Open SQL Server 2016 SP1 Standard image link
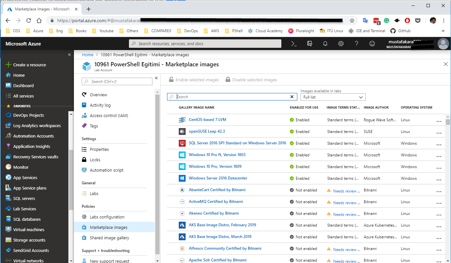Image resolution: width=451 pixels, height=263 pixels. (237, 143)
